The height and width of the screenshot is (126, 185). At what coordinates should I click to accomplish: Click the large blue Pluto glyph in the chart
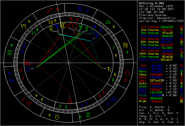coord(97,35)
